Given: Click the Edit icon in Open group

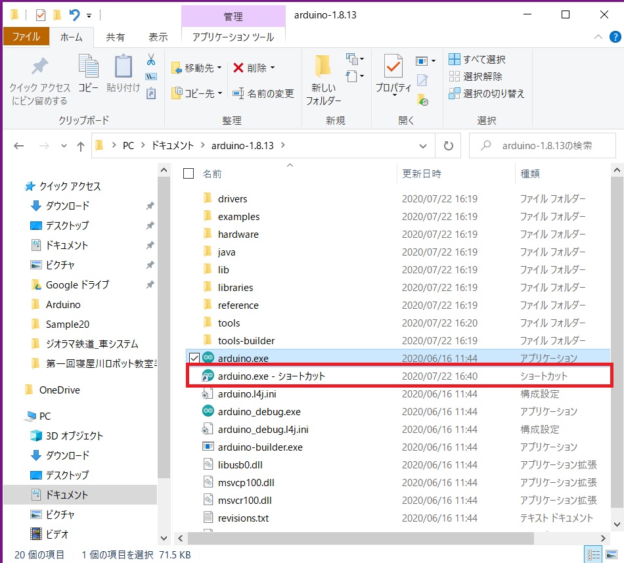Looking at the screenshot, I should point(422,80).
